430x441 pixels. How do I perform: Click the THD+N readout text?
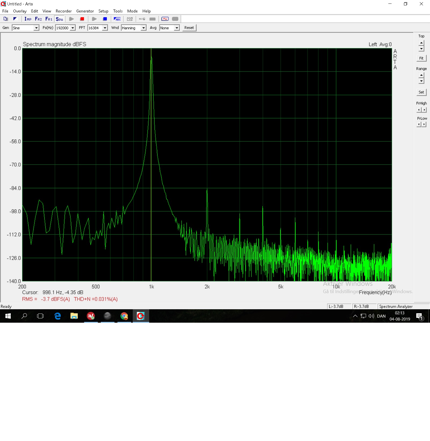pos(96,299)
